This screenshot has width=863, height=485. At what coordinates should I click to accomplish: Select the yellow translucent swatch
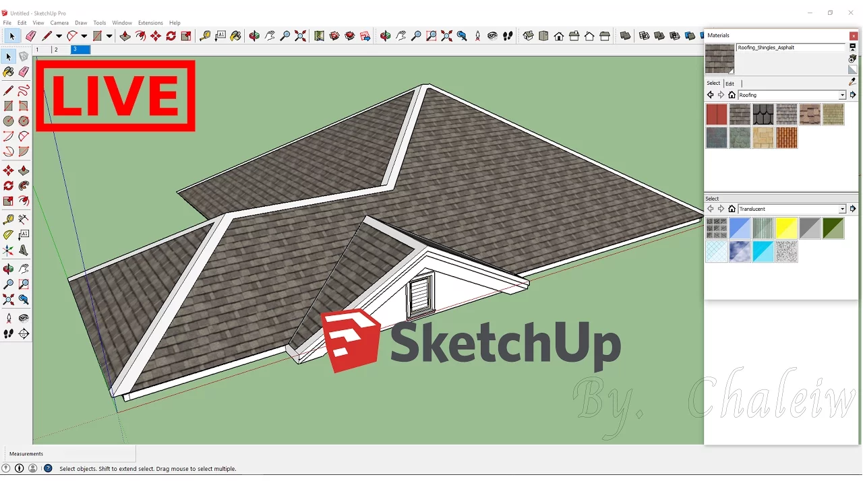pyautogui.click(x=786, y=228)
